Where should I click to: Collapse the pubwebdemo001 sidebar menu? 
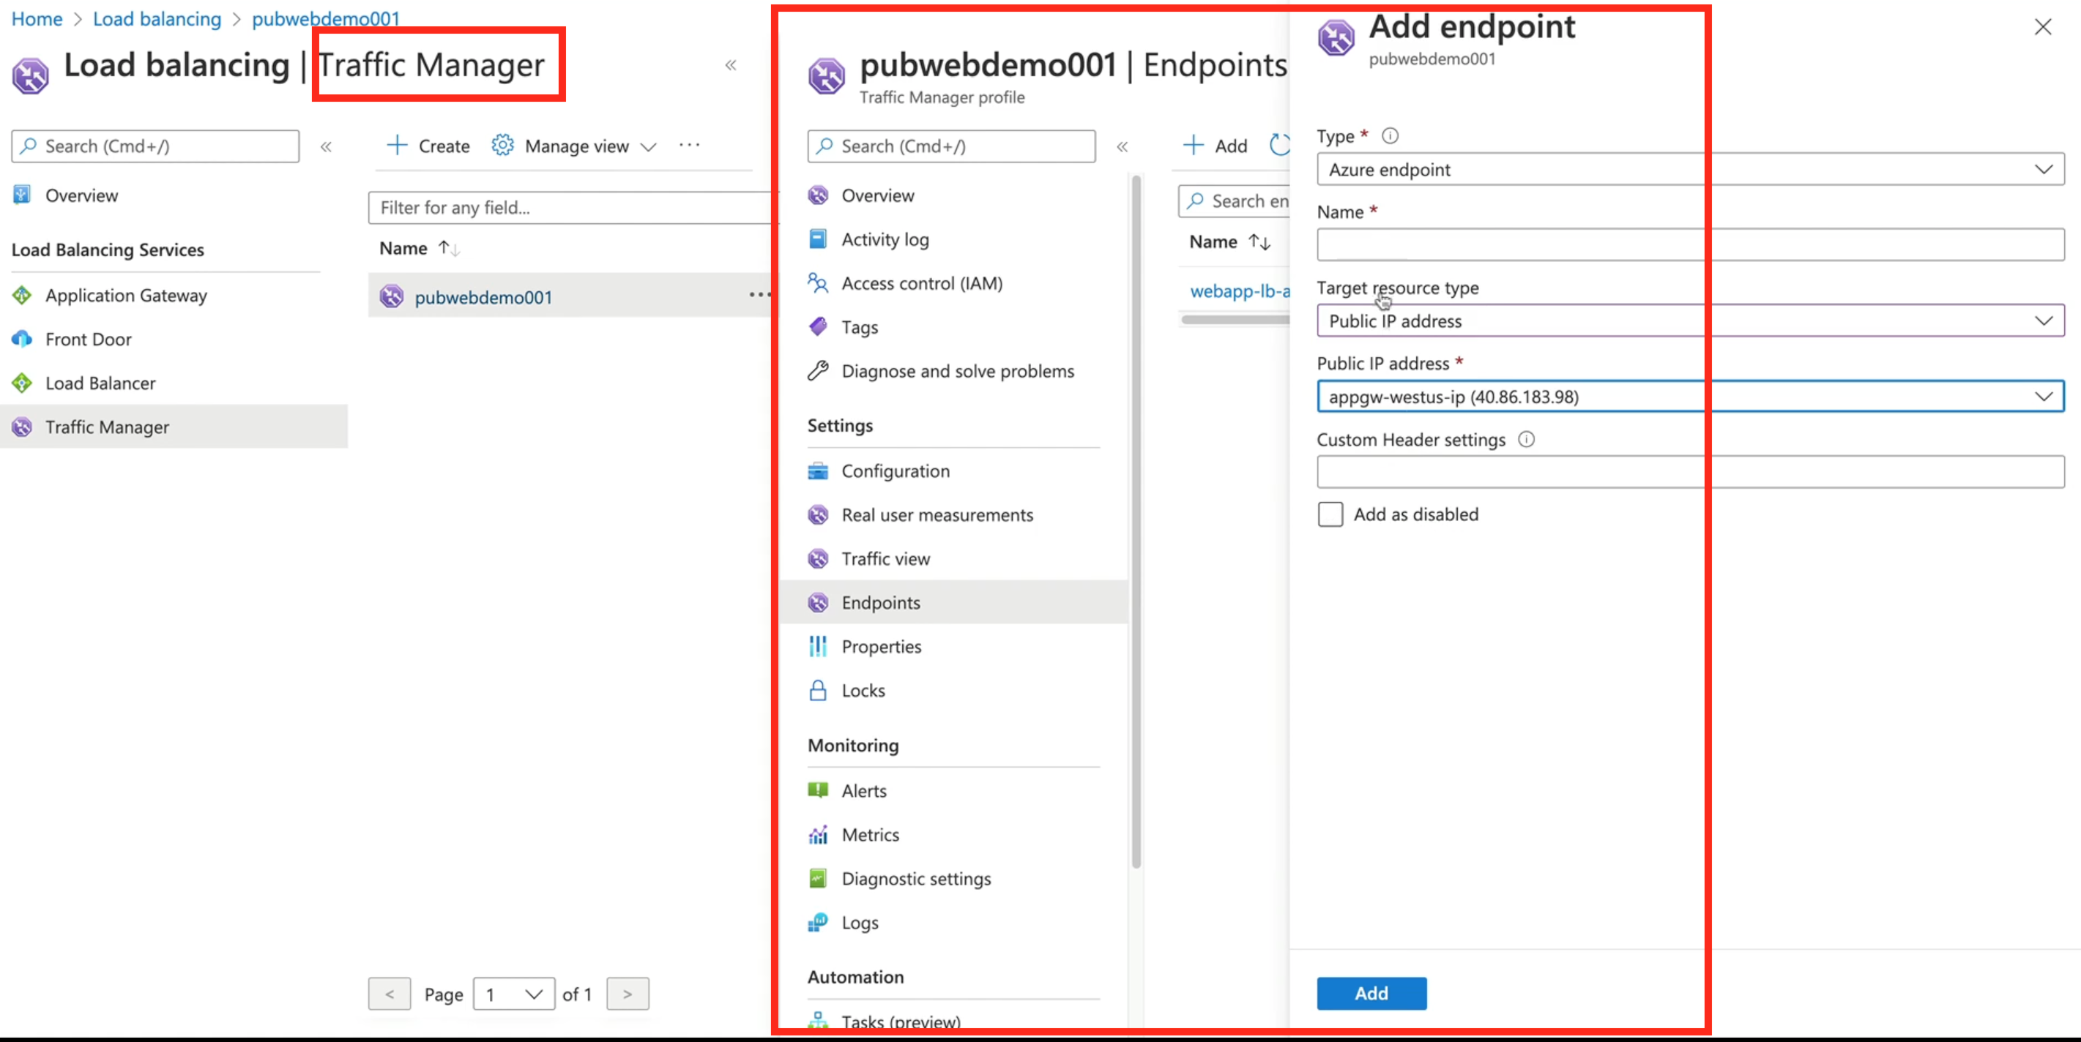(x=1122, y=147)
